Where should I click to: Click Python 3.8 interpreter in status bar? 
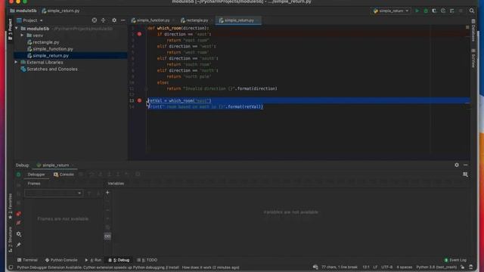point(436,267)
